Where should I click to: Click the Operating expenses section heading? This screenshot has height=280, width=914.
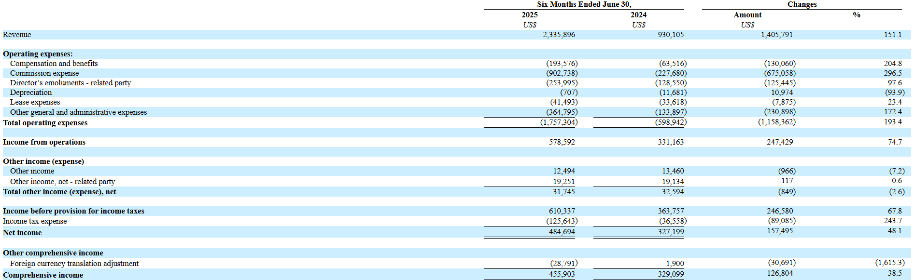38,54
